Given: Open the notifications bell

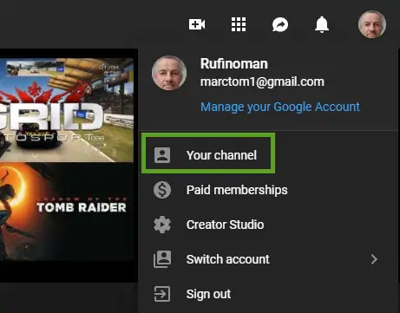Looking at the screenshot, I should (x=322, y=24).
